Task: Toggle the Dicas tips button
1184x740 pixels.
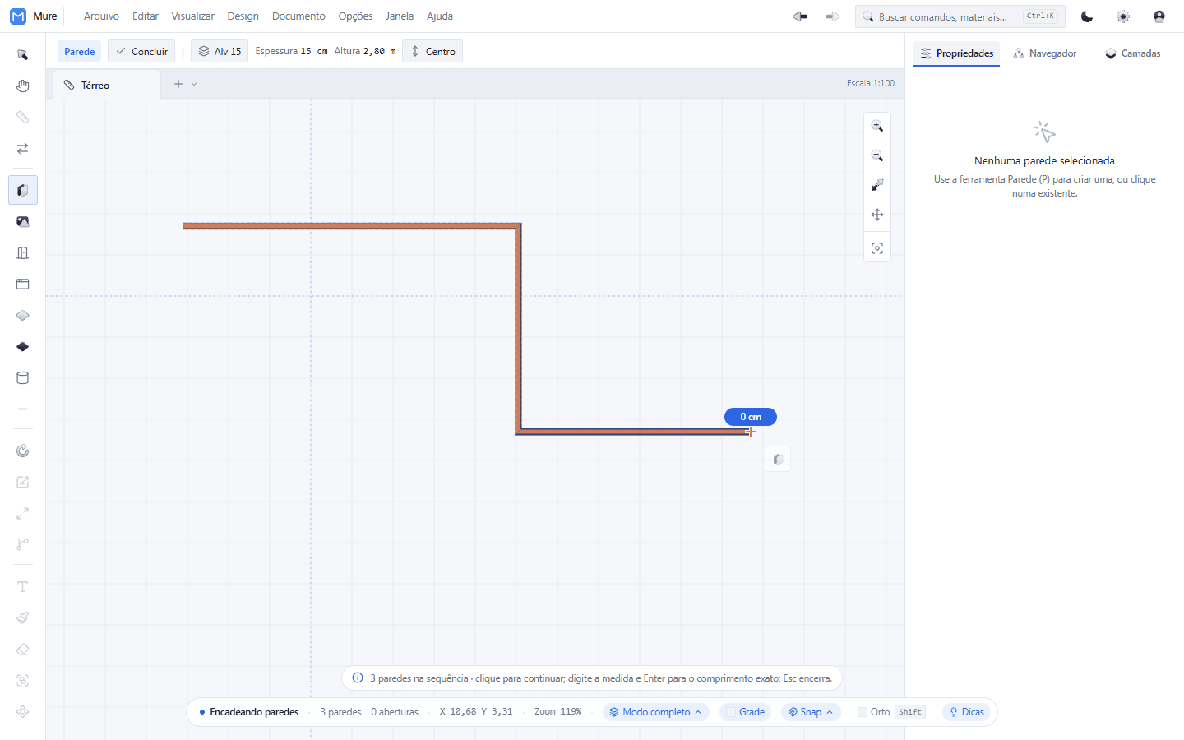Action: point(967,712)
